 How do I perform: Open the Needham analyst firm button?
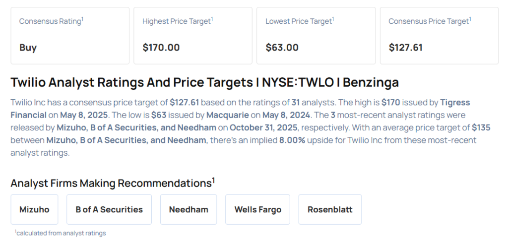[x=189, y=209]
